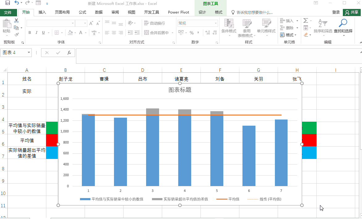Image resolution: width=362 pixels, height=219 pixels.
Task: Increase font size with large A icon
Action: [91, 23]
